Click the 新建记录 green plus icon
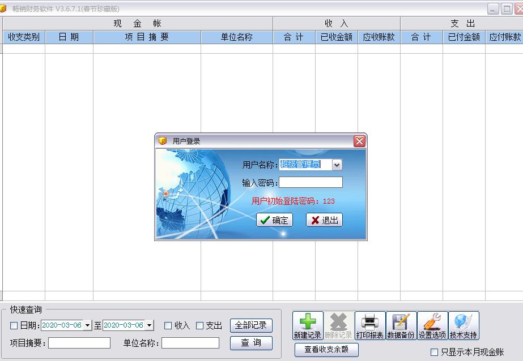 (308, 326)
